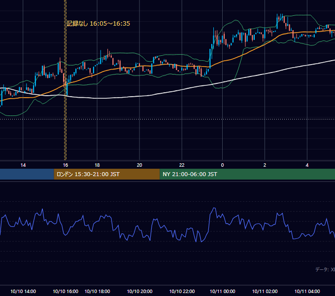Screen dimensions: 335x296
Task: Click the 10/11 02:00 date label
Action: (x=265, y=291)
